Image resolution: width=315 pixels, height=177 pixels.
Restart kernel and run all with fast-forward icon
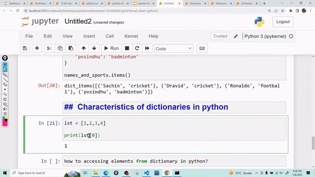pyautogui.click(x=147, y=48)
